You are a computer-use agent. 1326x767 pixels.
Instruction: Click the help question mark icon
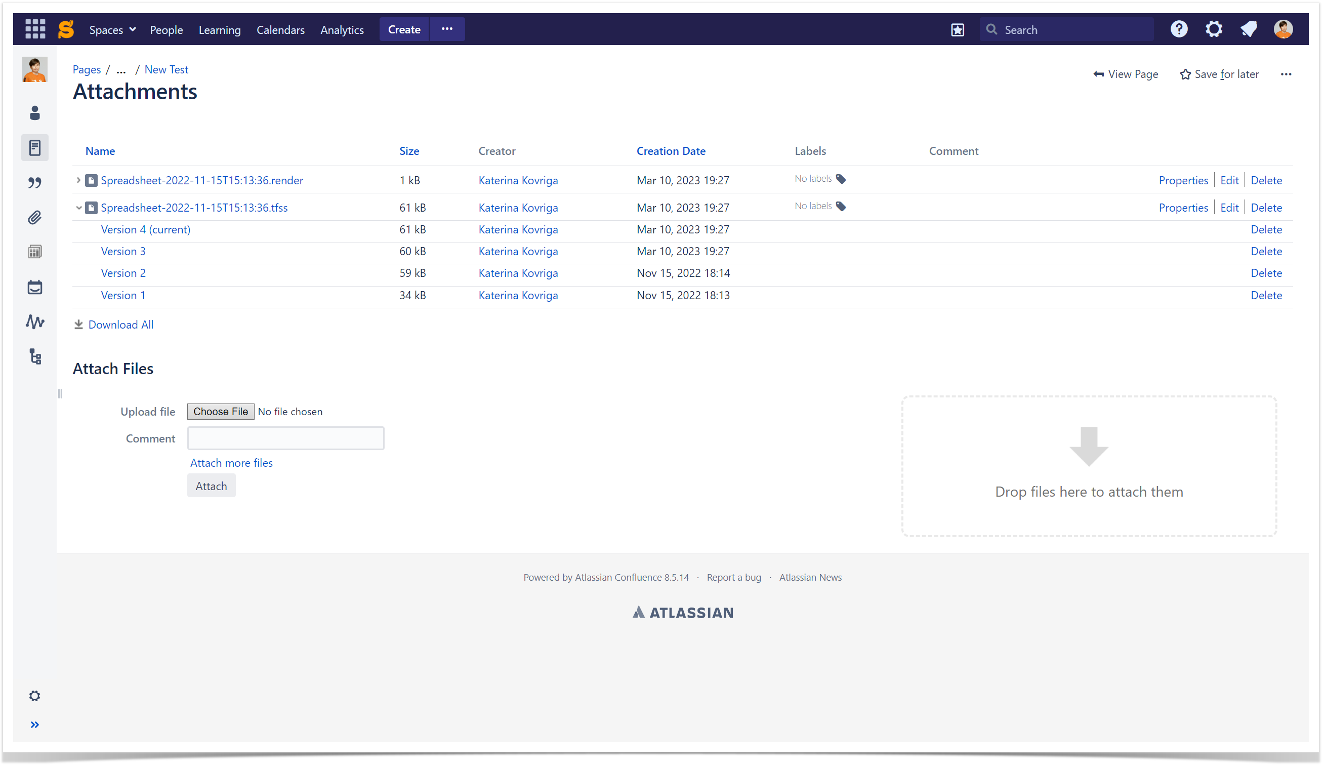(x=1178, y=29)
